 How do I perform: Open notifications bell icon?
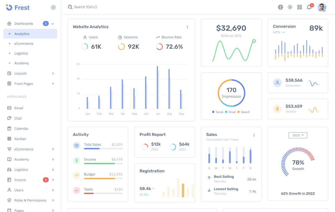(309, 7)
